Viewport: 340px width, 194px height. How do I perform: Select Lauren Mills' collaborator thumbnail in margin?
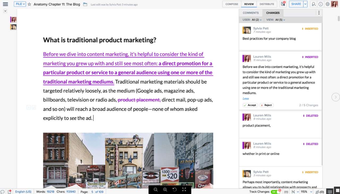(14, 19)
